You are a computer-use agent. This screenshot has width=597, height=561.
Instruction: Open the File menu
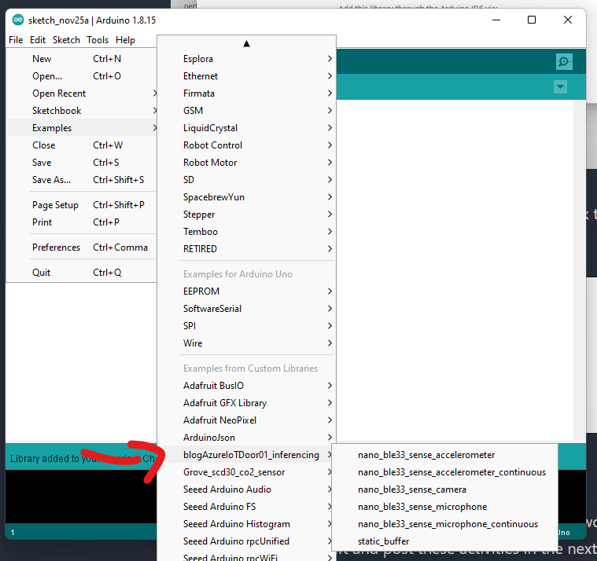click(x=16, y=40)
